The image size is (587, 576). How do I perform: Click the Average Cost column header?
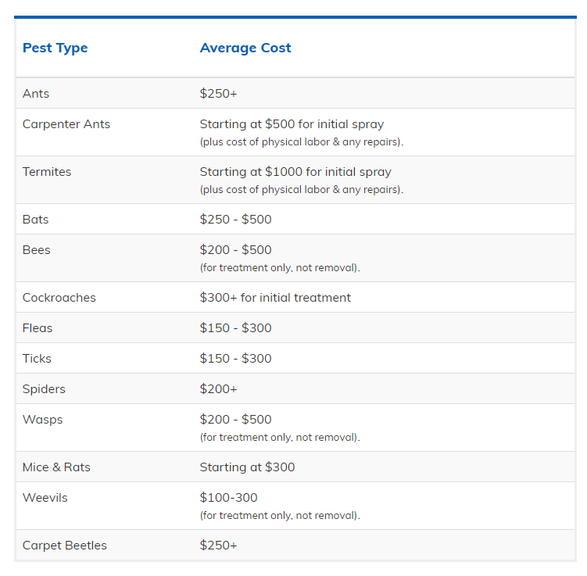245,48
